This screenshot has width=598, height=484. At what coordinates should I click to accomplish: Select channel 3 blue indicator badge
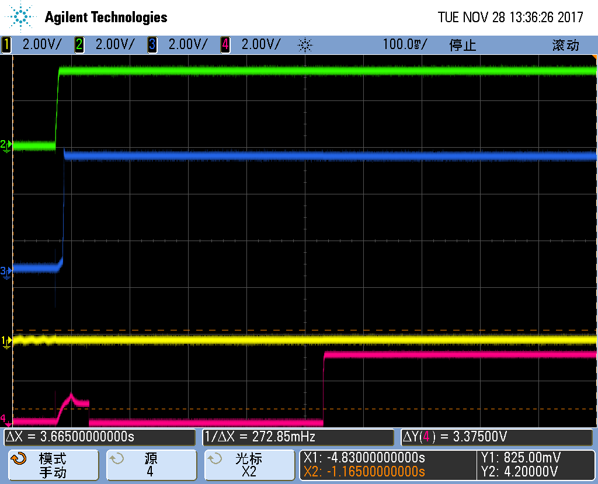click(152, 44)
